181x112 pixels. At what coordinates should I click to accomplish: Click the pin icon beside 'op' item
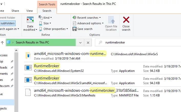pos(12,61)
